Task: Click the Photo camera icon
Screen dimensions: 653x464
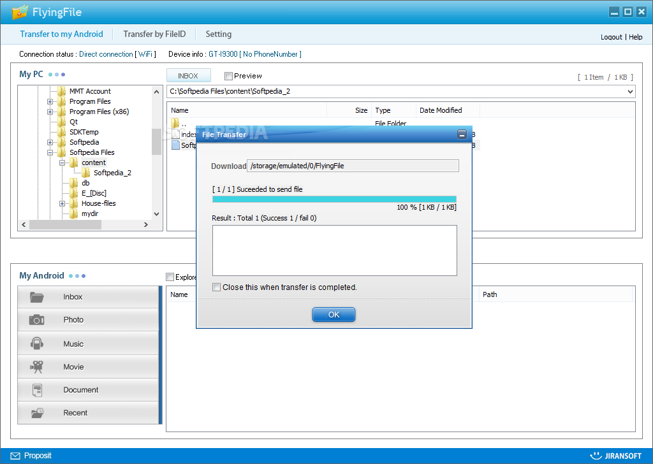Action: coord(36,319)
